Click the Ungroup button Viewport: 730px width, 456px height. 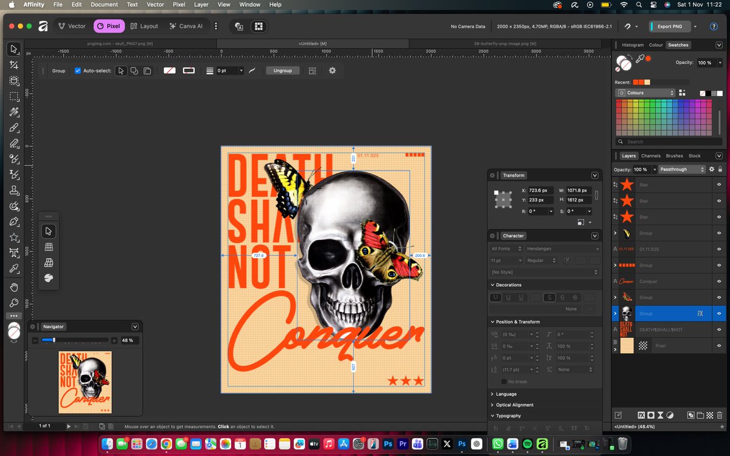[282, 71]
